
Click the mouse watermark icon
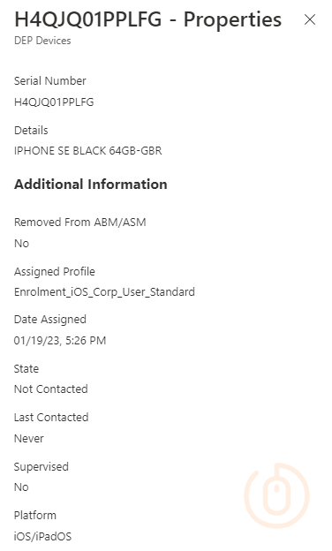click(277, 495)
